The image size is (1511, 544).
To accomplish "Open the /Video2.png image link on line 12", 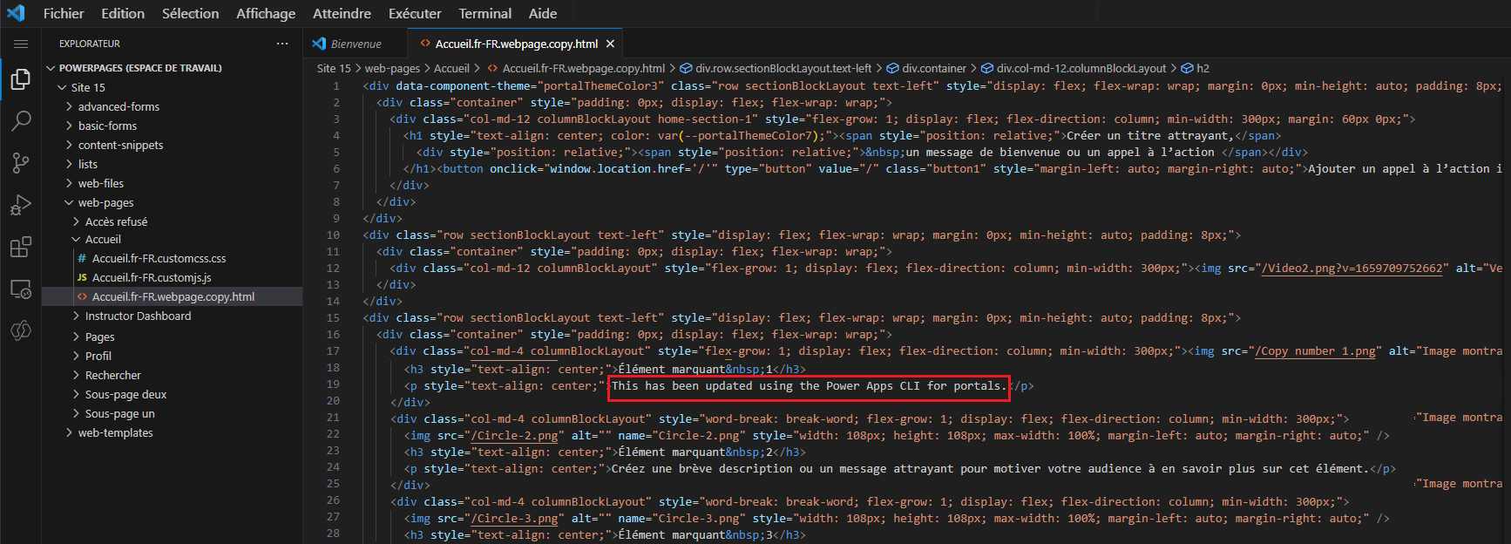I will [x=1352, y=269].
